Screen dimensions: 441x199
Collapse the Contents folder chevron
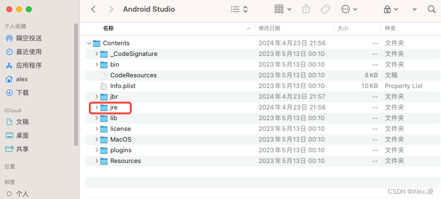point(89,43)
